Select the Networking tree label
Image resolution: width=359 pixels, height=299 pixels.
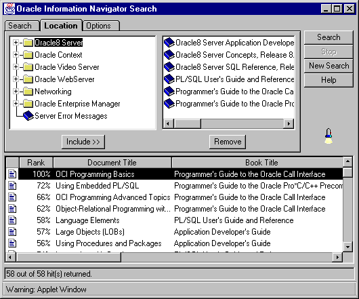[x=53, y=92]
